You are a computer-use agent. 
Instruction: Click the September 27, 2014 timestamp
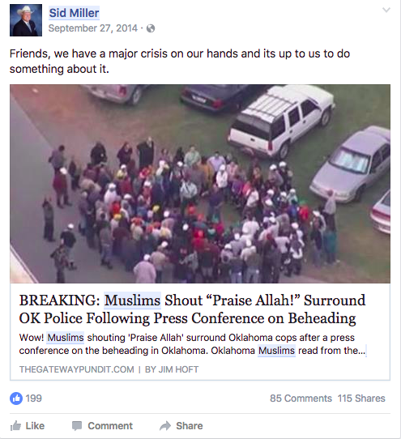[x=93, y=28]
